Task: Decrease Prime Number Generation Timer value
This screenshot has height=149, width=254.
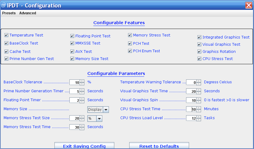Action: [82, 93]
